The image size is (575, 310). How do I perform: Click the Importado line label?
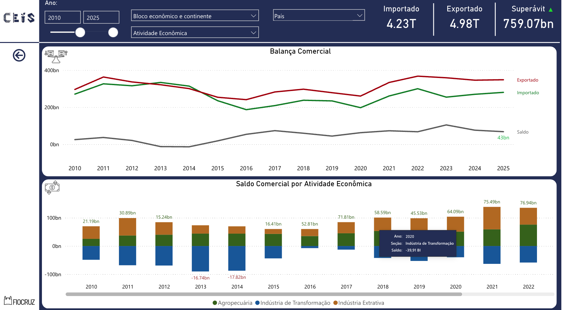tap(528, 93)
